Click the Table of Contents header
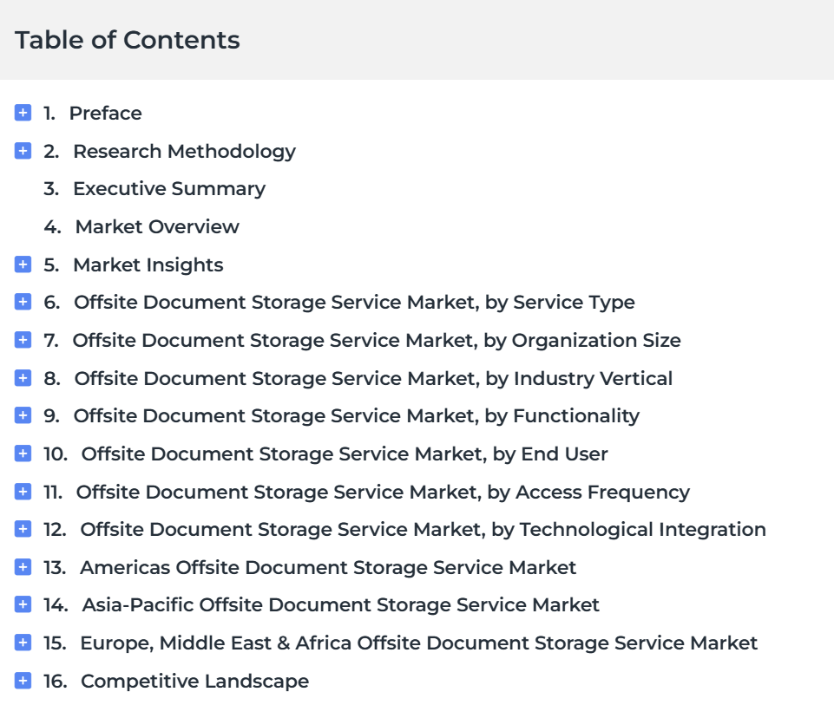The image size is (834, 718). [128, 40]
